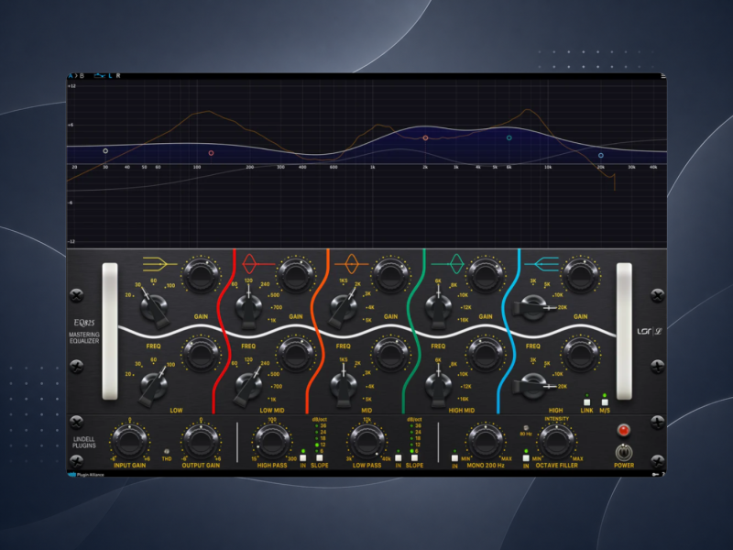Select the L channel view
733x550 pixels.
click(110, 75)
